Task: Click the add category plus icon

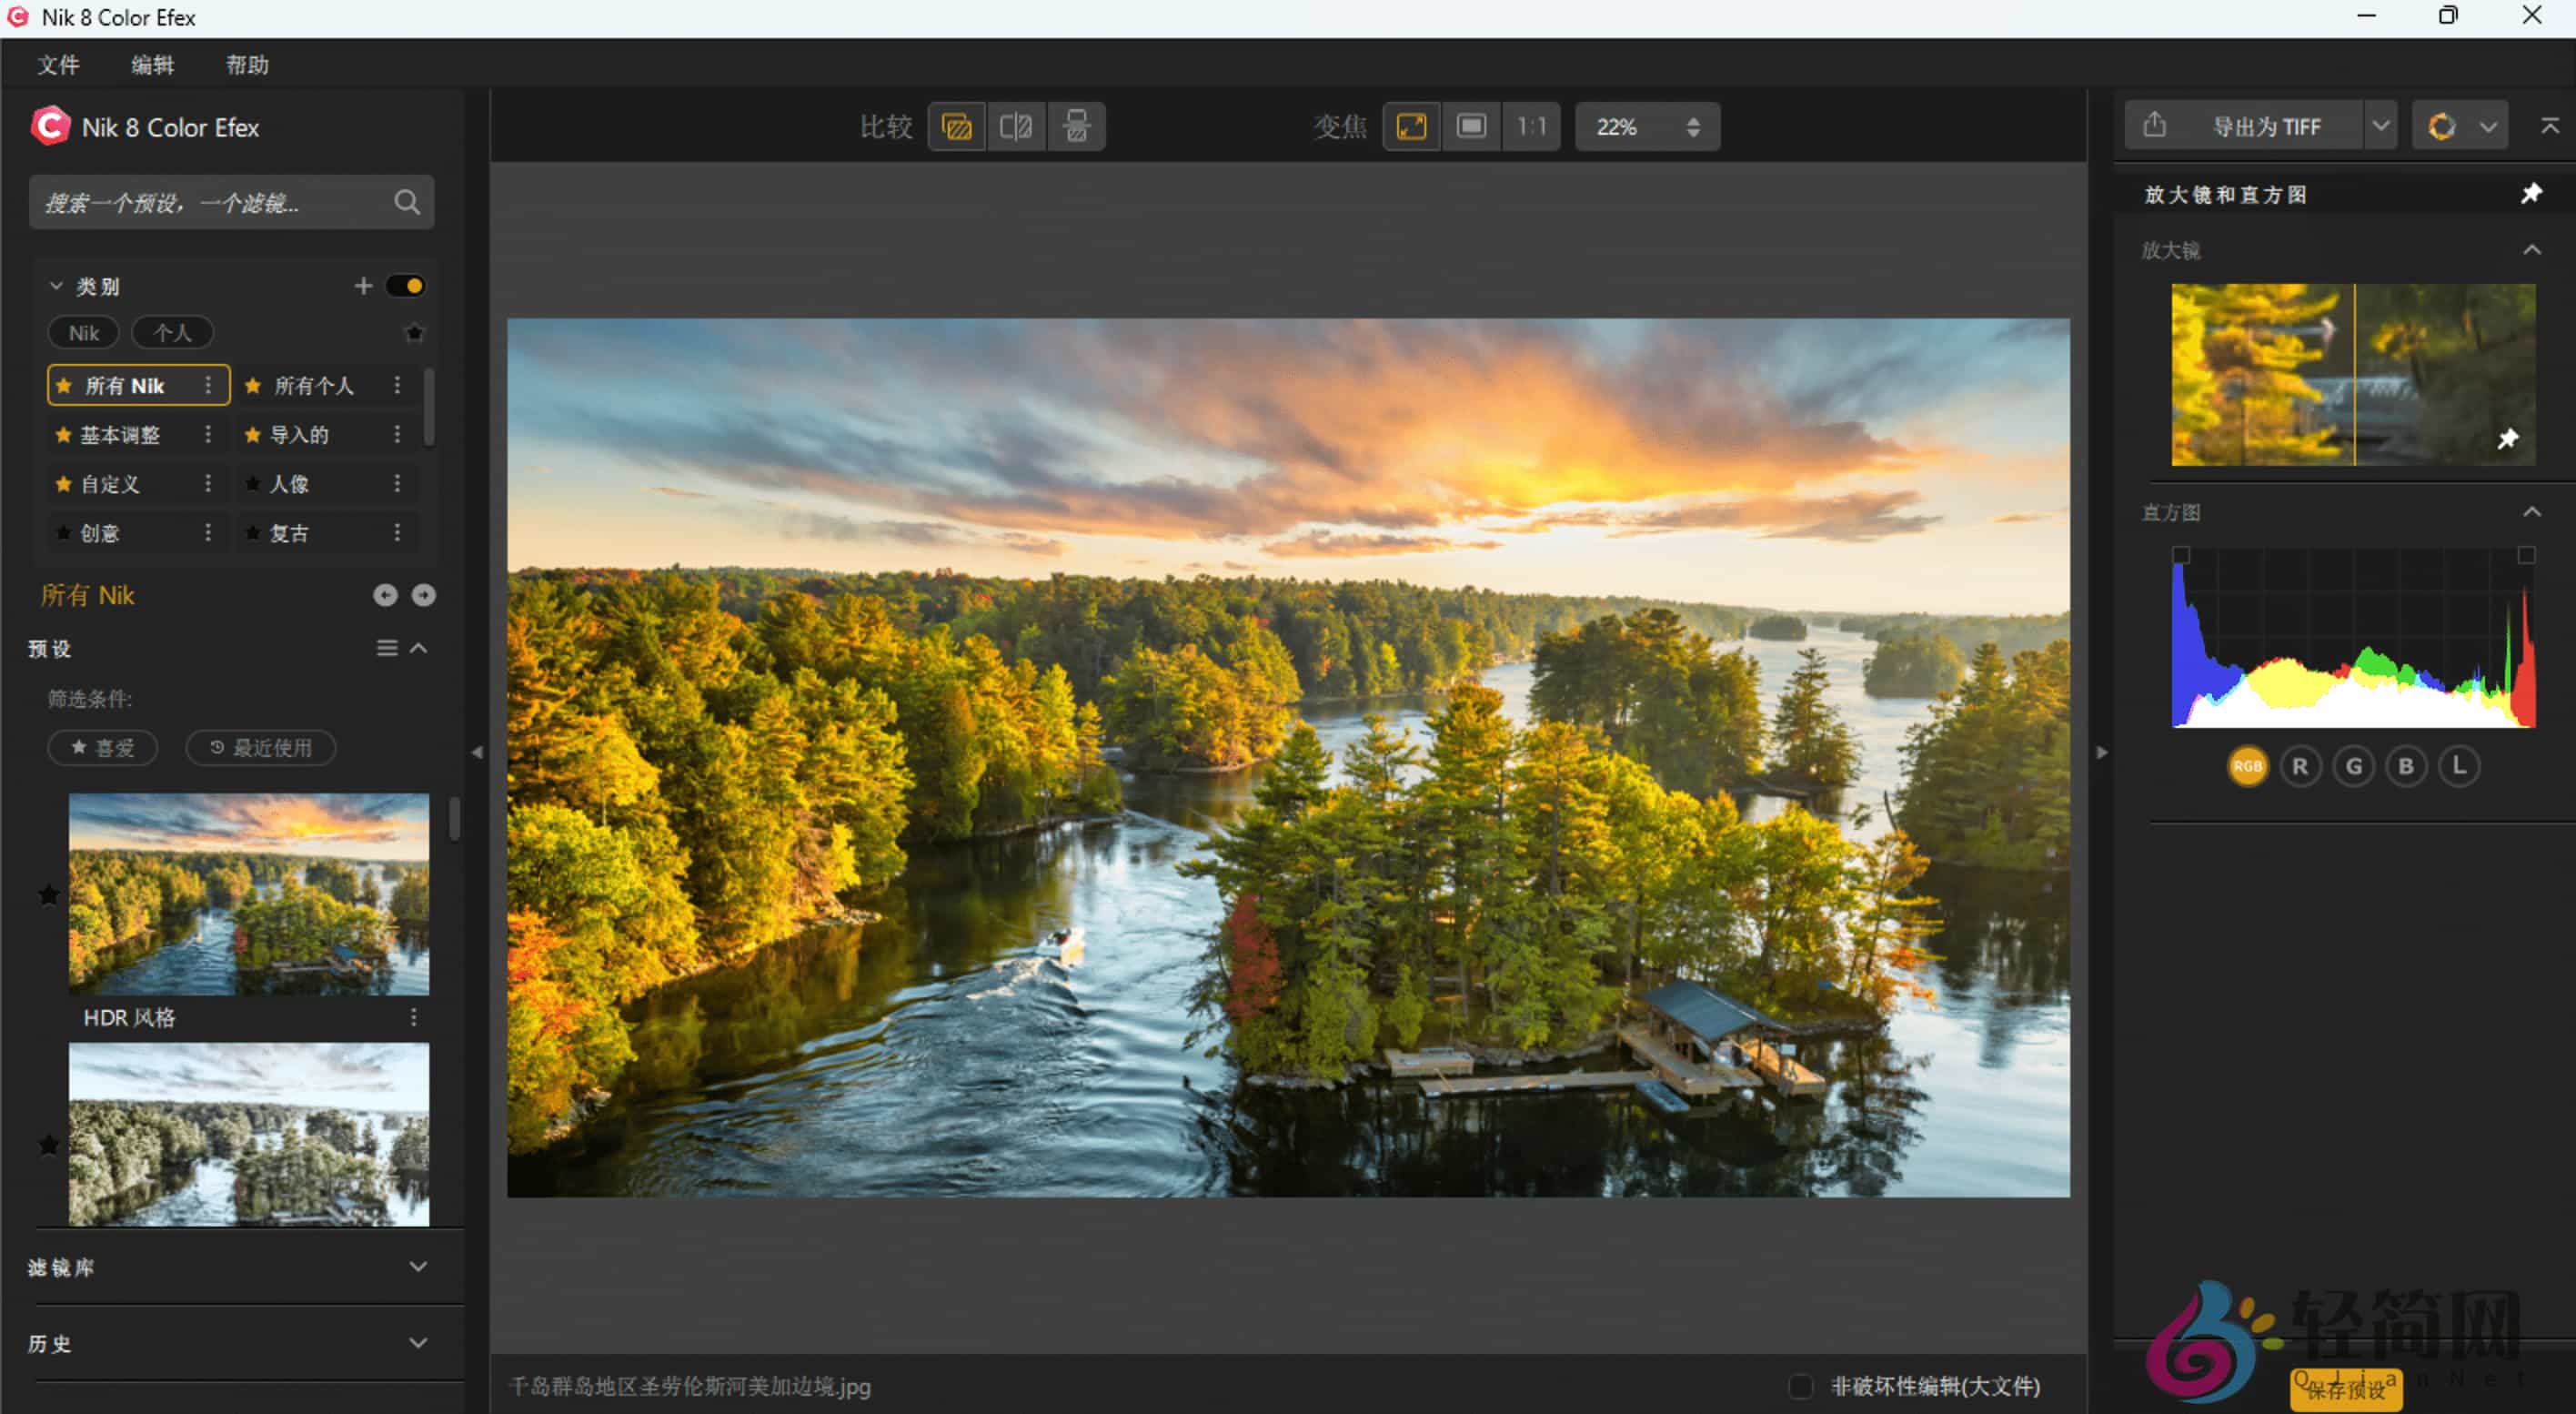Action: [363, 285]
